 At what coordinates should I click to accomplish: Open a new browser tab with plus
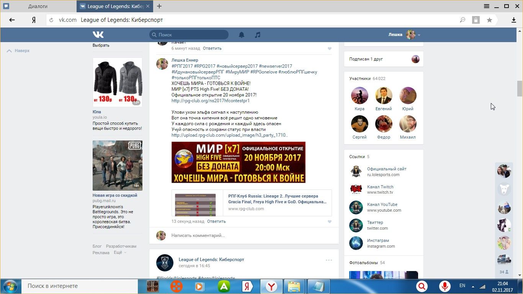[159, 6]
